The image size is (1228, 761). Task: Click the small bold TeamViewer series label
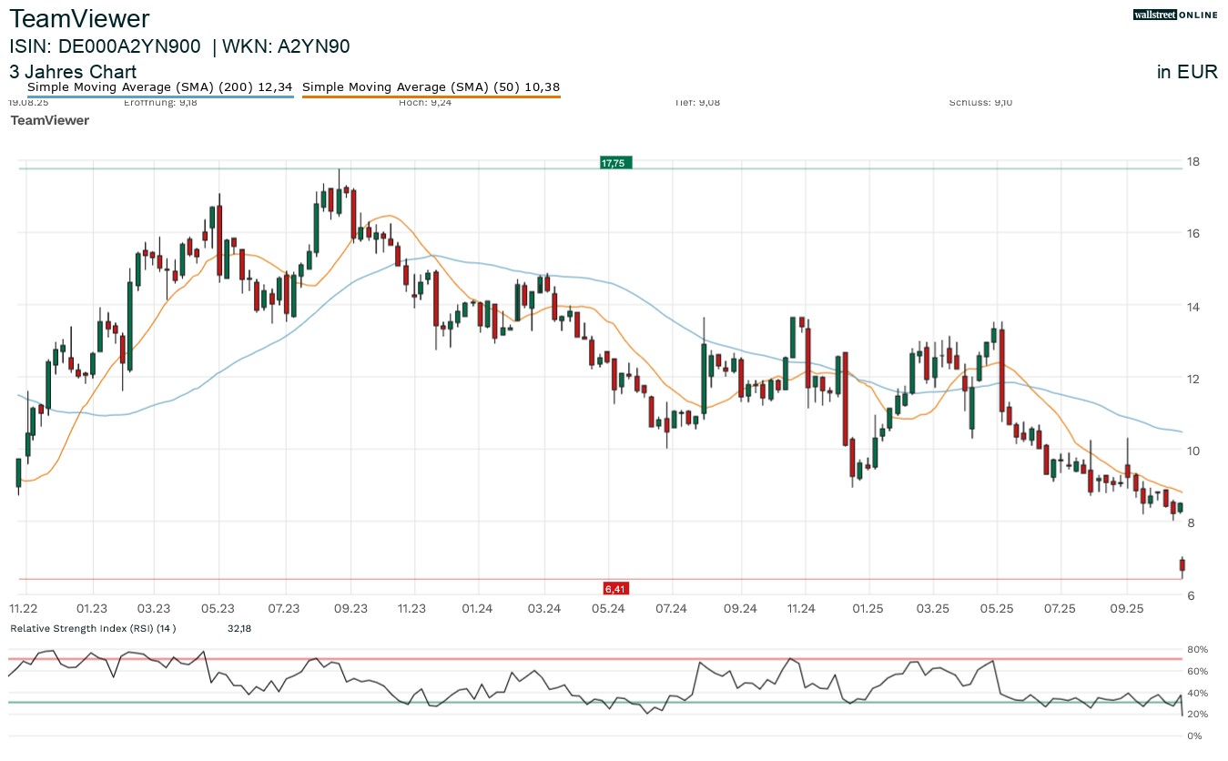pyautogui.click(x=49, y=120)
